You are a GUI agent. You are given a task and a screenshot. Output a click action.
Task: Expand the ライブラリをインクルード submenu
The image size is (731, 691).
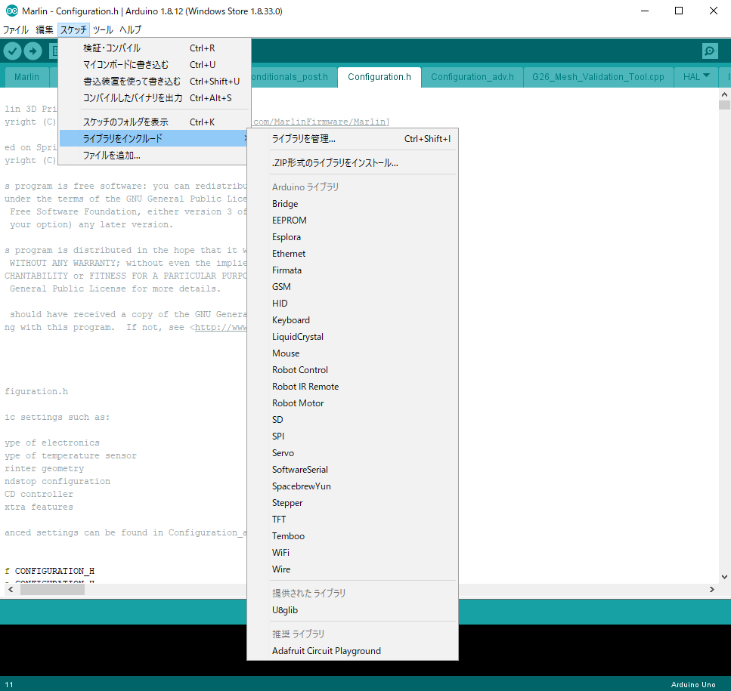click(153, 138)
